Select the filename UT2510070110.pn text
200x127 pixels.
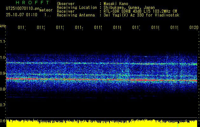(23, 8)
